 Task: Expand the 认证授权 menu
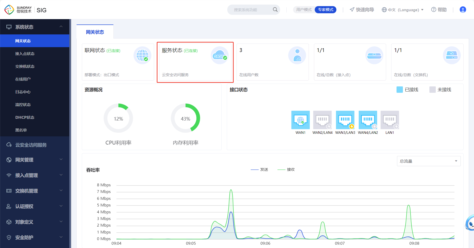coord(35,206)
